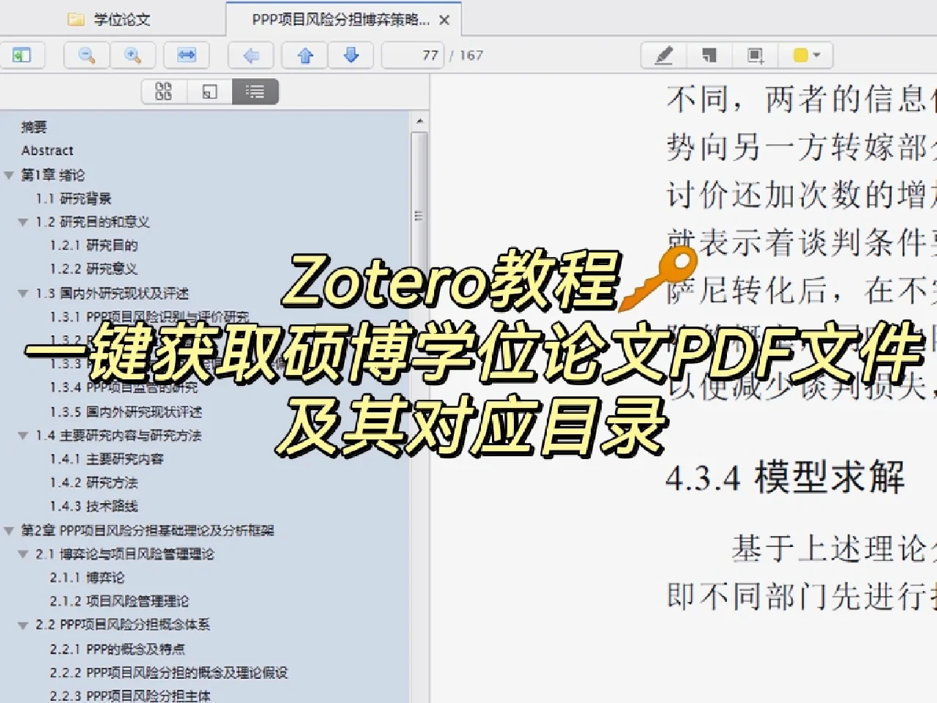Screen dimensions: 937x703
Task: Click the outline scrollbar up arrow
Action: 419,122
